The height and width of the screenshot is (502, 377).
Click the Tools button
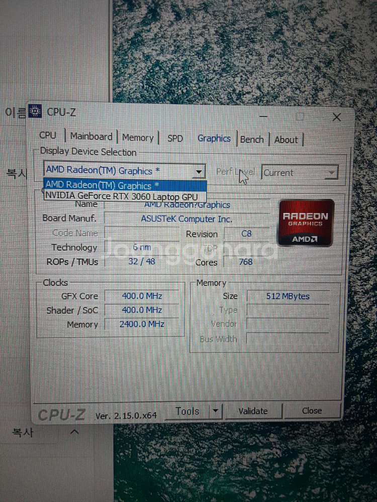click(187, 411)
